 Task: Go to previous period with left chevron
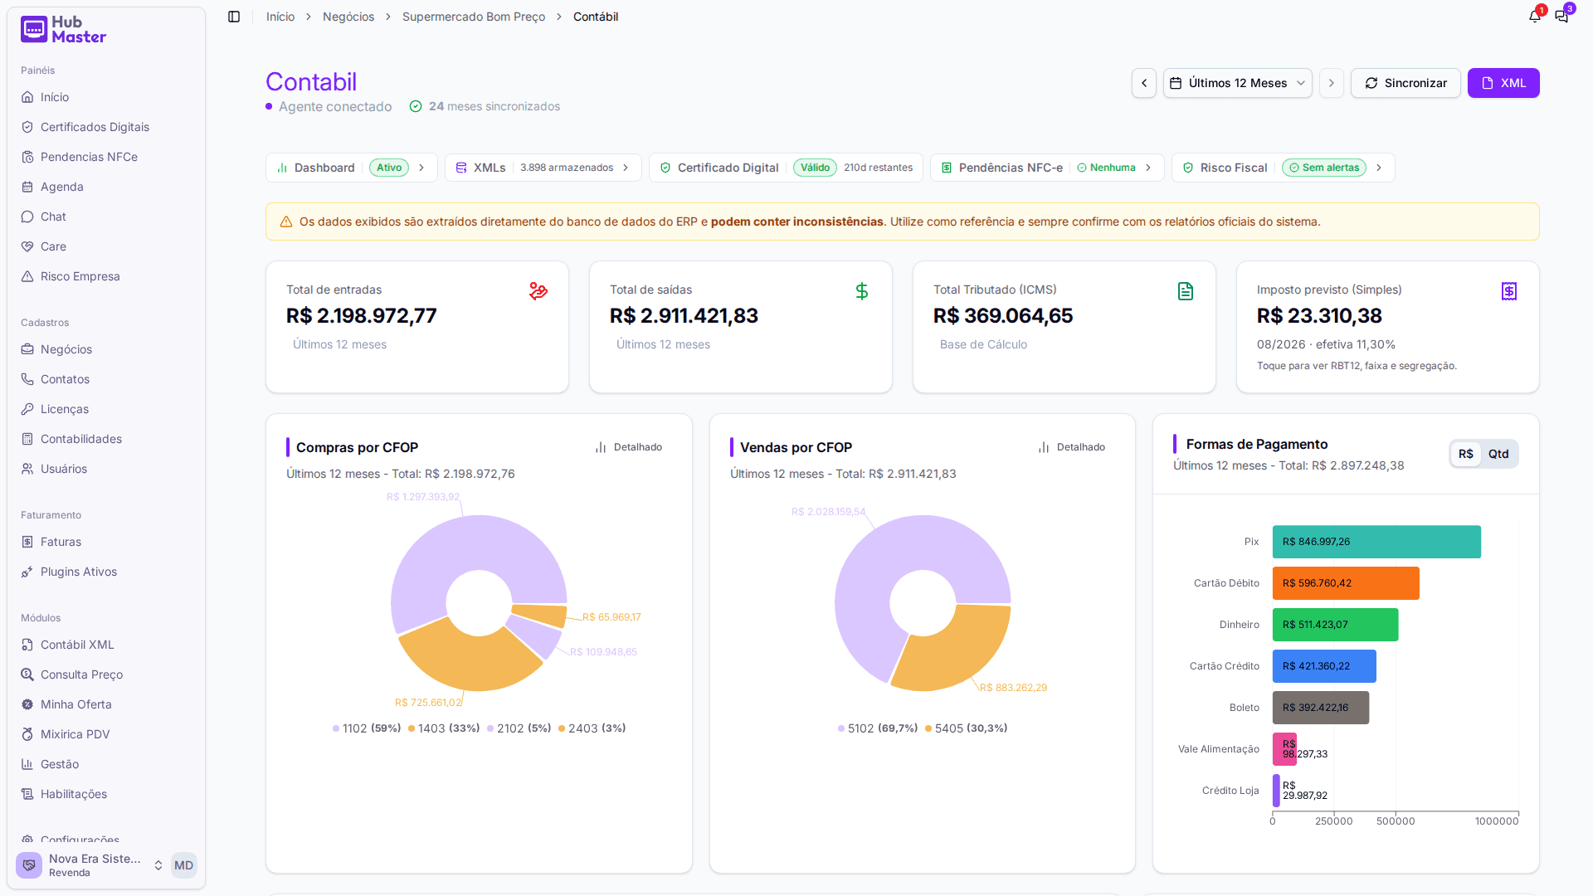coord(1144,83)
